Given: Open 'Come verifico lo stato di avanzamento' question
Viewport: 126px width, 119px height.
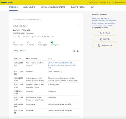Looking at the screenshot, I should click(x=104, y=19).
